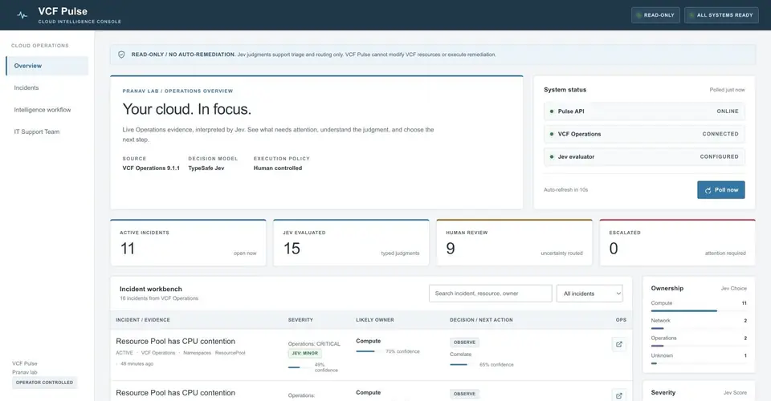Viewport: 771px width, 401px height.
Task: Click the Operations ownership progress bar
Action: pos(699,346)
